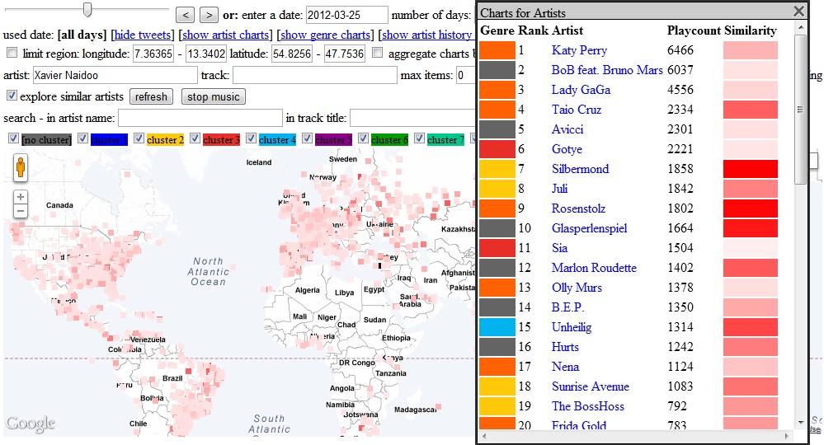The height and width of the screenshot is (445, 824).
Task: Click Gotye's red genre swatch
Action: tap(497, 149)
